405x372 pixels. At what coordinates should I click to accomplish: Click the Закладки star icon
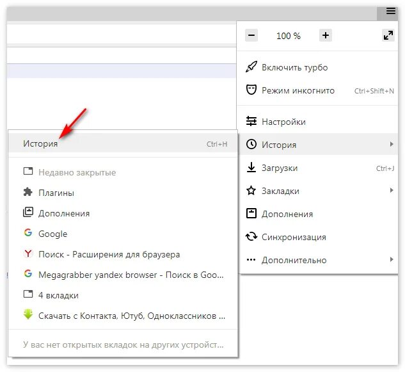coord(251,191)
